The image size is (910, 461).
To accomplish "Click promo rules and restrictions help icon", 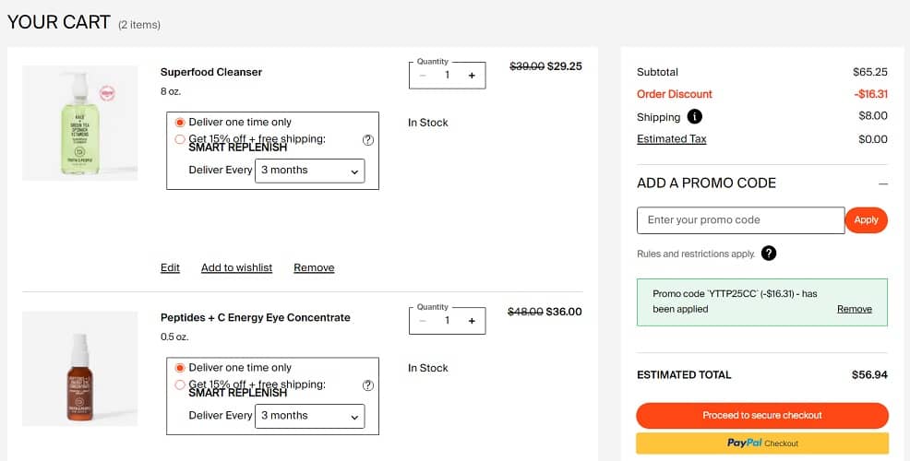I will click(x=769, y=254).
